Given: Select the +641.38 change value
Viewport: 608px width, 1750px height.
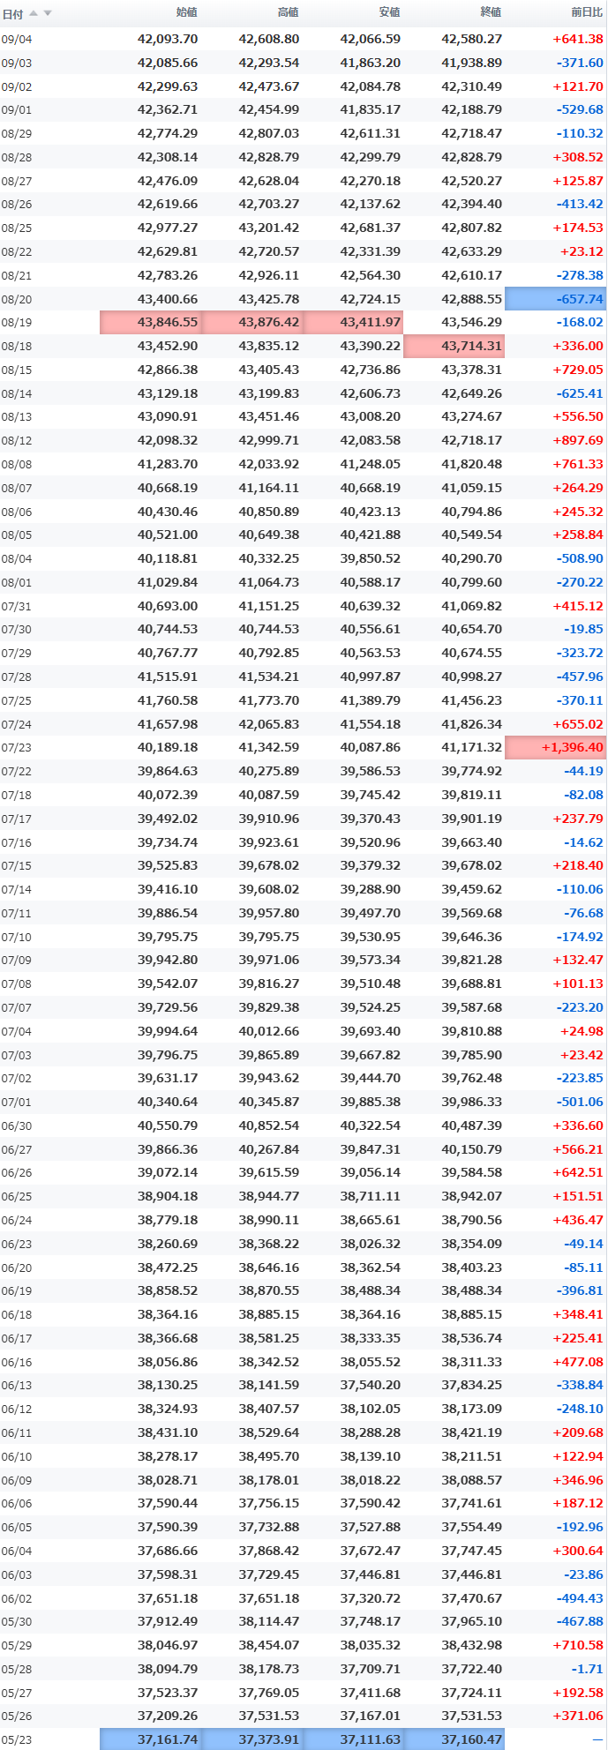Looking at the screenshot, I should [578, 40].
